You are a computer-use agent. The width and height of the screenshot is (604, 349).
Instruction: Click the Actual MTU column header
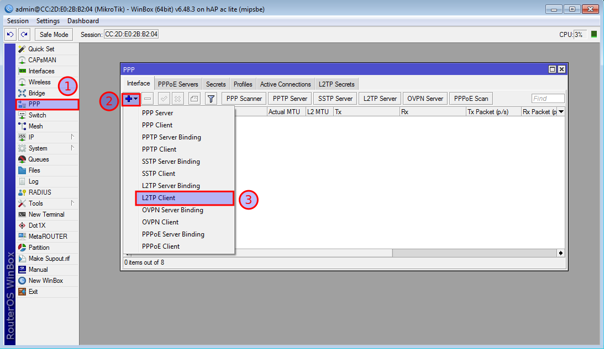tap(286, 112)
